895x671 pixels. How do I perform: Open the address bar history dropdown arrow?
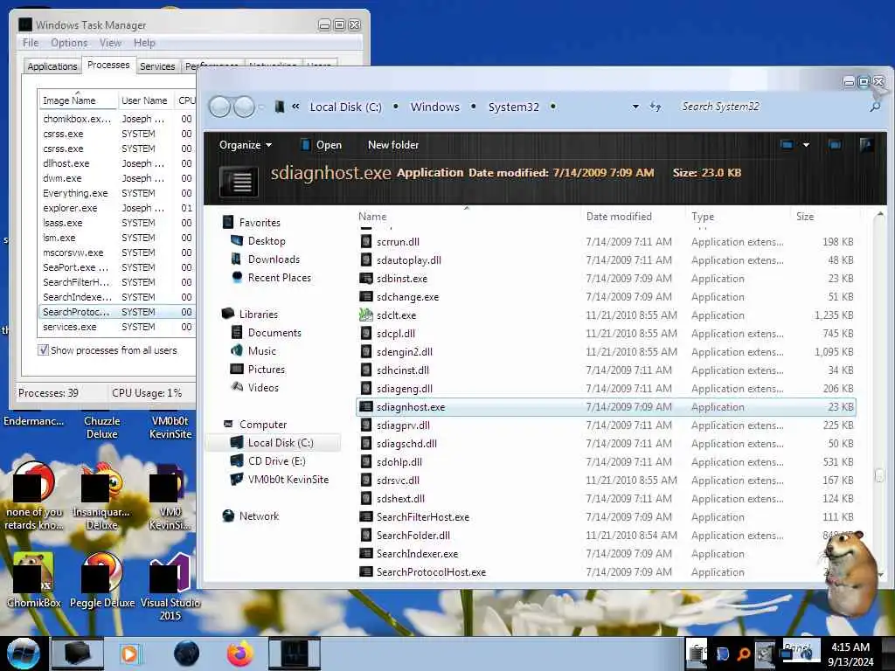coord(635,107)
